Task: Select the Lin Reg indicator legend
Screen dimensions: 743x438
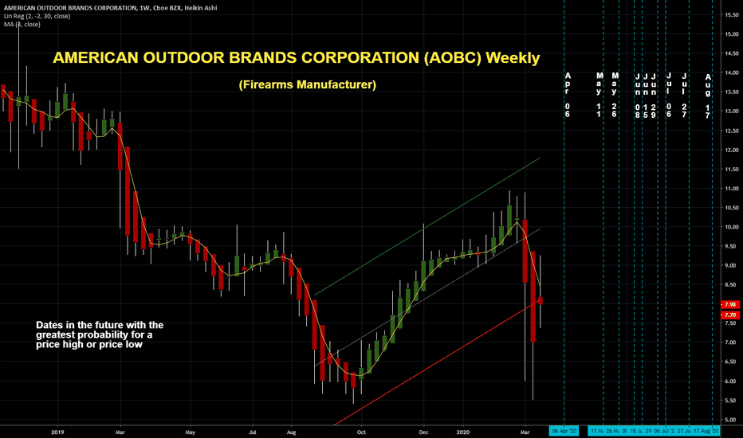Action: point(37,16)
